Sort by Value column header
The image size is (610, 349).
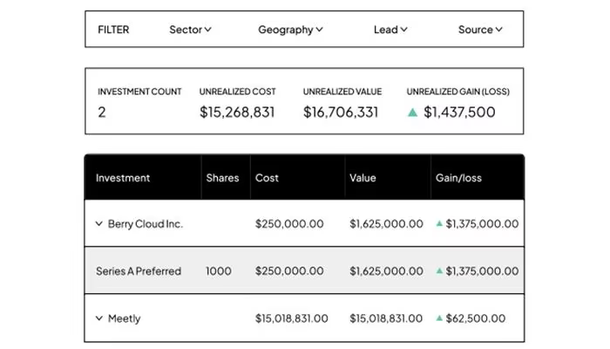(x=363, y=178)
